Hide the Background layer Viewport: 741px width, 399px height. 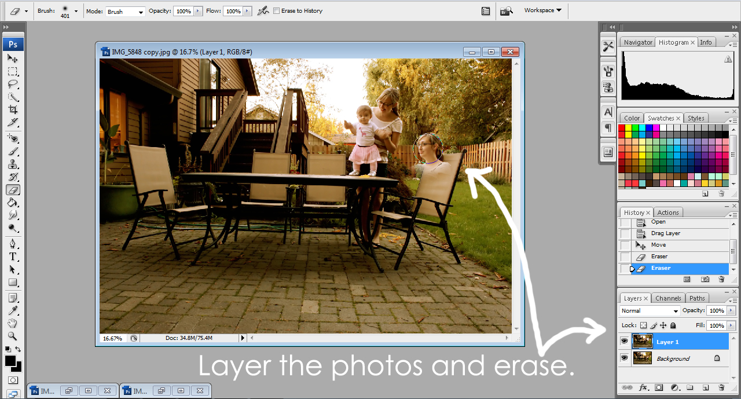(624, 358)
